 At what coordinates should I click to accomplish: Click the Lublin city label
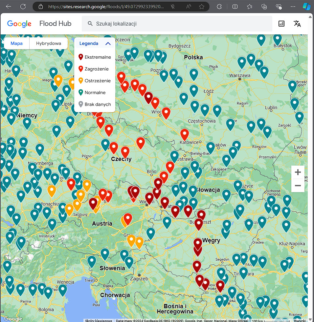coord(271,108)
